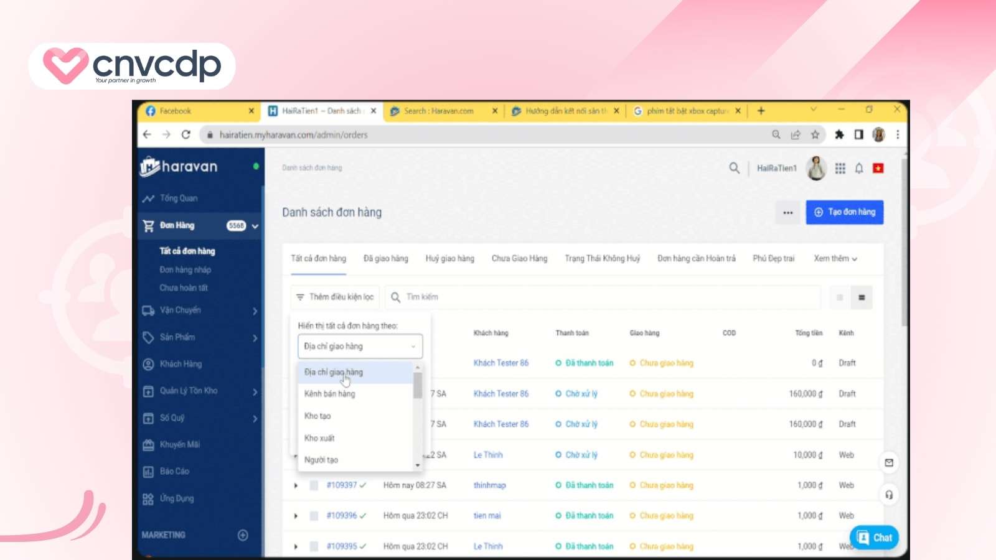Click the envelope icon on the right edge
Viewport: 996px width, 560px height.
pyautogui.click(x=889, y=463)
